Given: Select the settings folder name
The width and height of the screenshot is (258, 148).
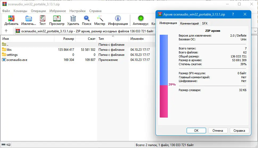Looking at the screenshot, I should click(x=12, y=55).
